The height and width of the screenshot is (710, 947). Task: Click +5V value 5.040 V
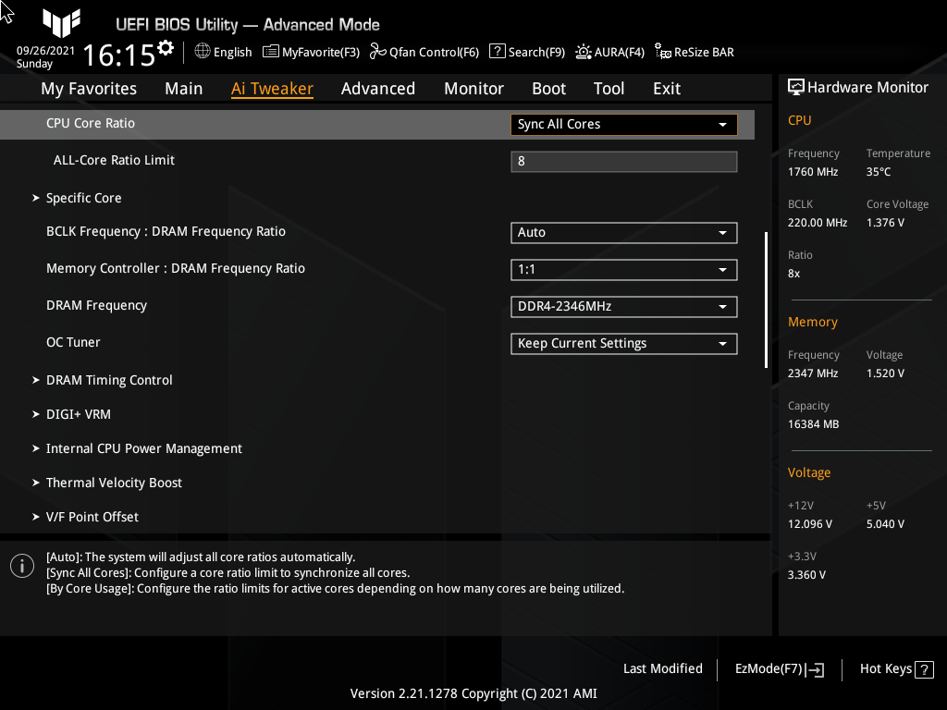[885, 524]
